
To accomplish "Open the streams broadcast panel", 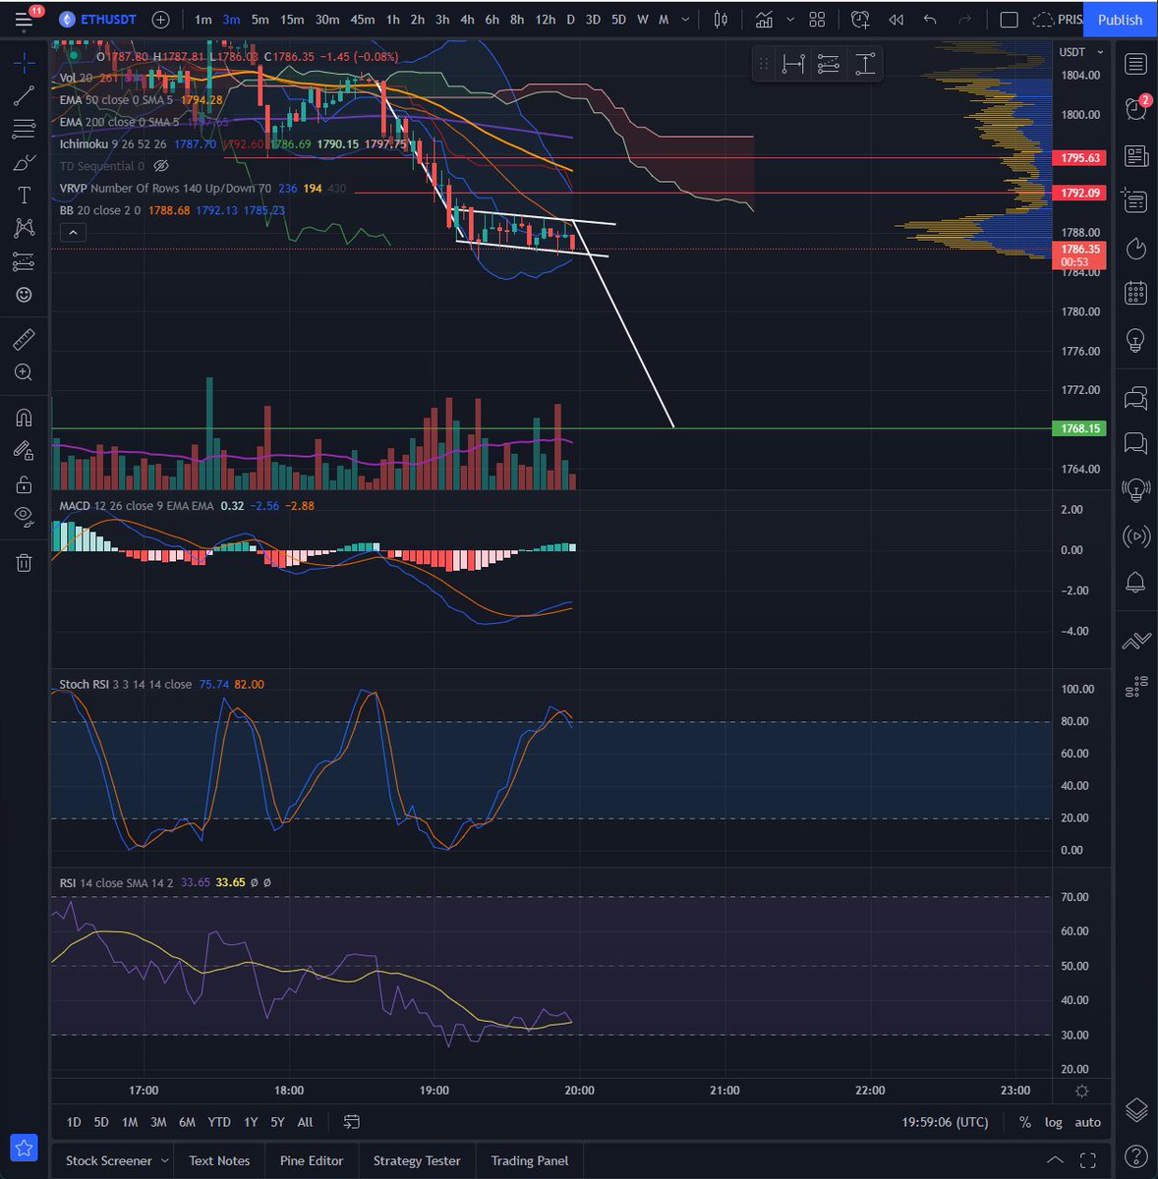I will [x=1135, y=536].
